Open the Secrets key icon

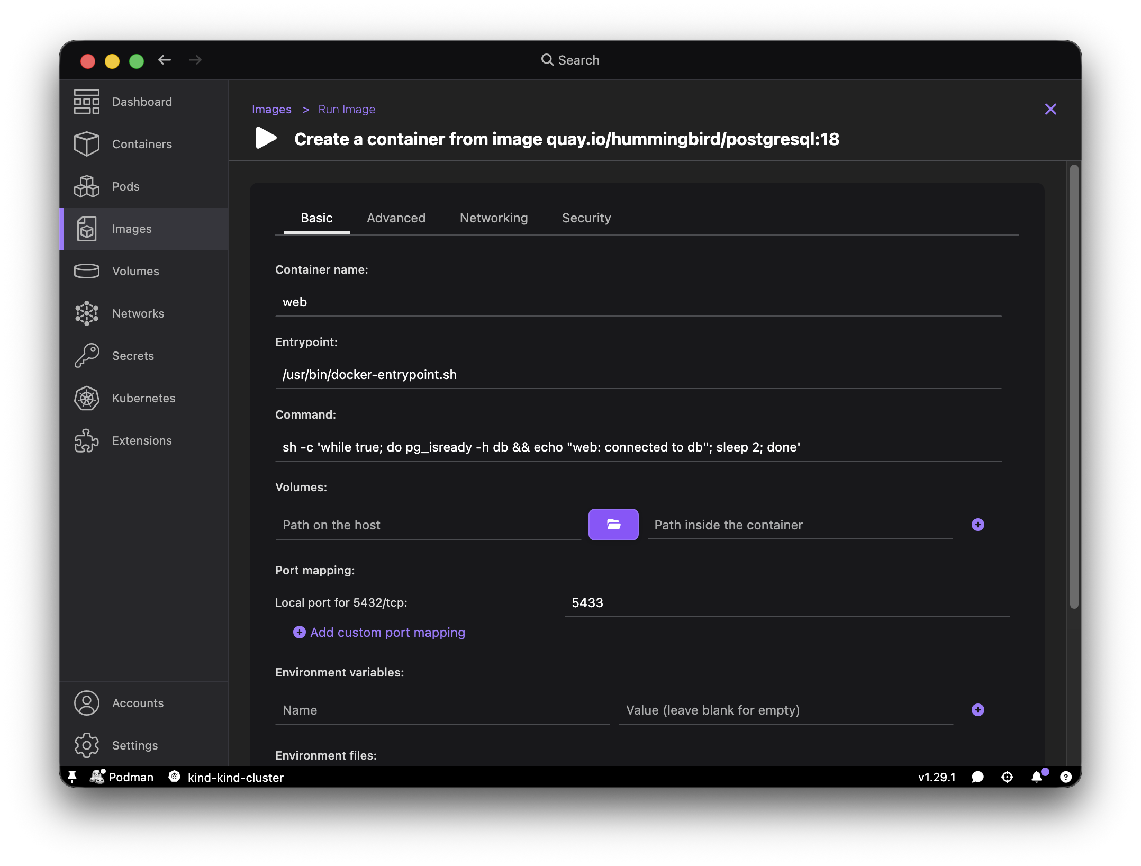(87, 356)
